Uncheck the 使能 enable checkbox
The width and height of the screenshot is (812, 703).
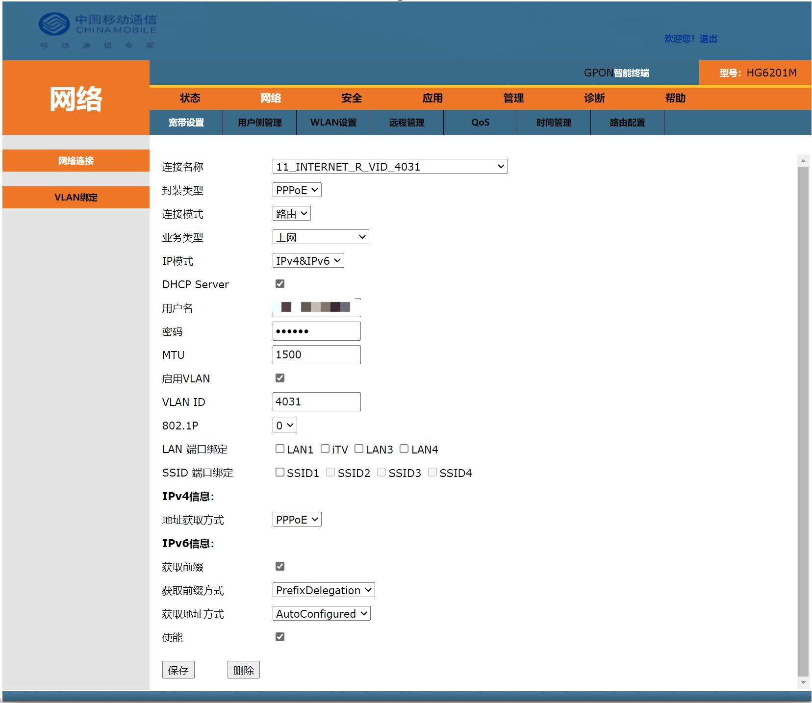pos(279,637)
